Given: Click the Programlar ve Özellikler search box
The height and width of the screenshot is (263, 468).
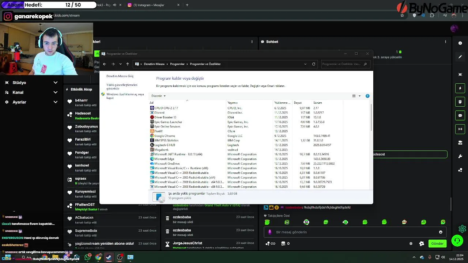Looking at the screenshot, I should (x=345, y=64).
